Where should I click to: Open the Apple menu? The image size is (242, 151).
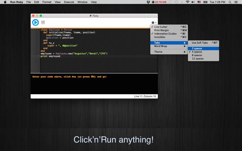click(x=5, y=2)
